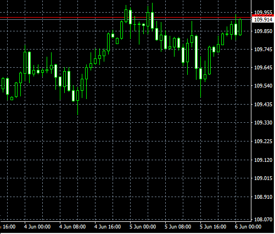Click the 108.070 price axis label
275x234 pixels.
pos(263,219)
